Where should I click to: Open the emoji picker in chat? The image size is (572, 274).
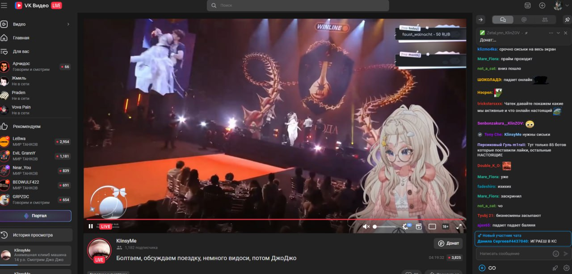pos(556,254)
